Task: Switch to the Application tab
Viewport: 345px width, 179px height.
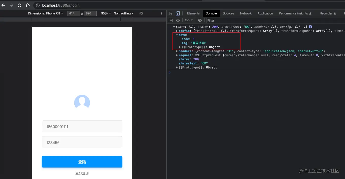Action: 265,13
